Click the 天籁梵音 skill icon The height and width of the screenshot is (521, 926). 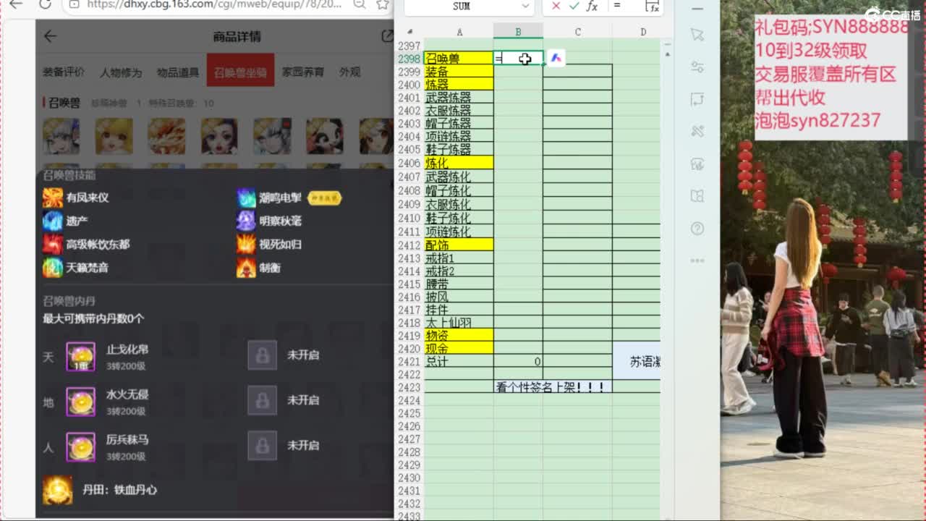[53, 268]
